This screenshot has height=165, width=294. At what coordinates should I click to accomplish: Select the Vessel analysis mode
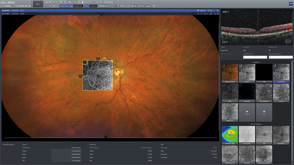[87, 6]
